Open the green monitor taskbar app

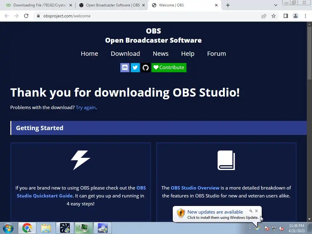[x=84, y=228]
